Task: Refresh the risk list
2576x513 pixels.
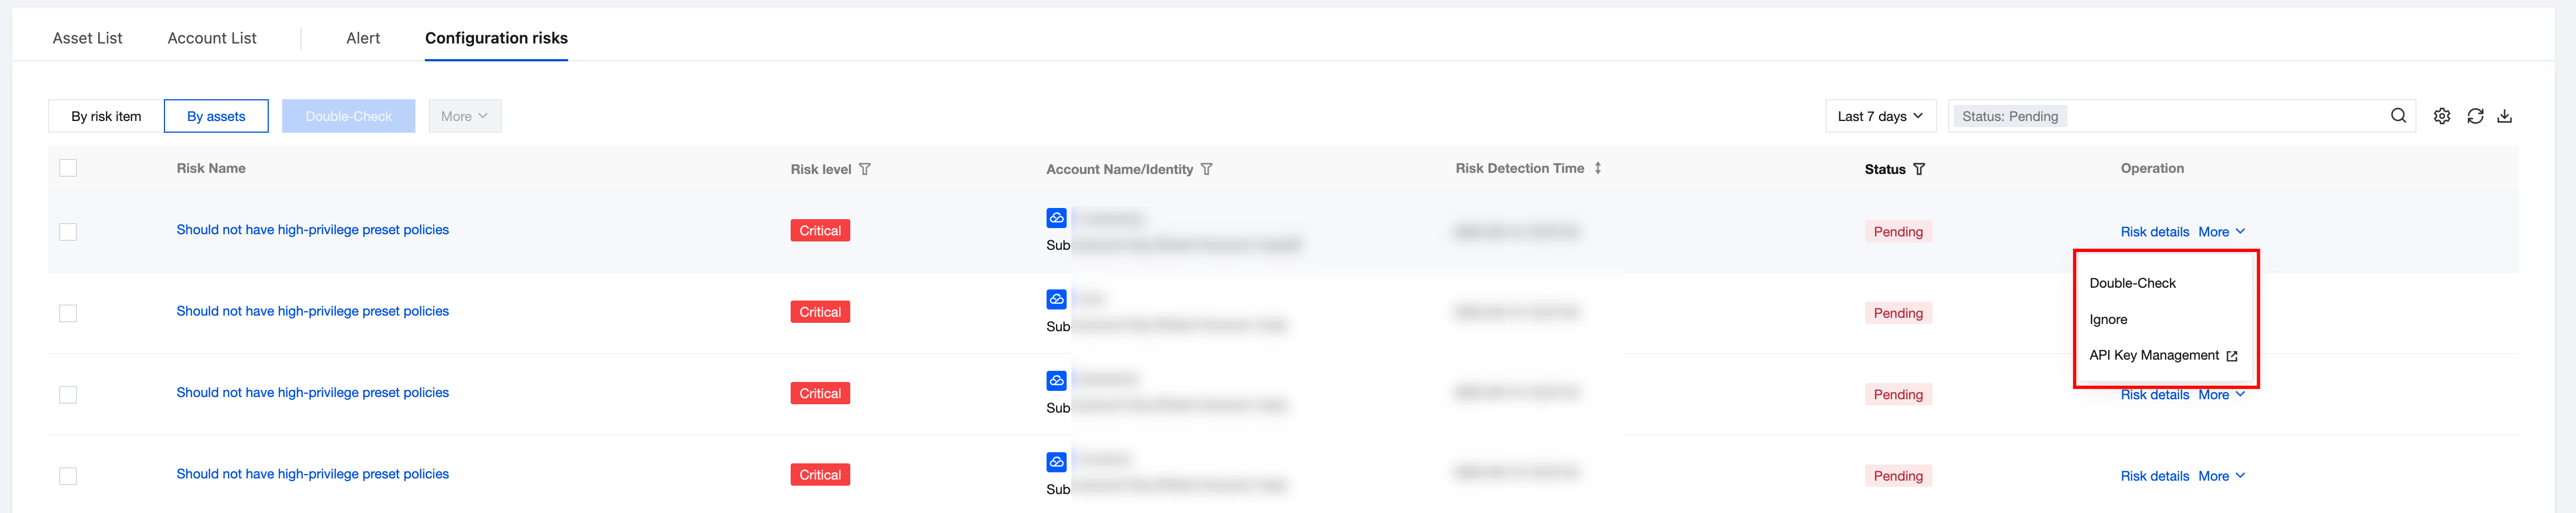Action: click(x=2475, y=116)
